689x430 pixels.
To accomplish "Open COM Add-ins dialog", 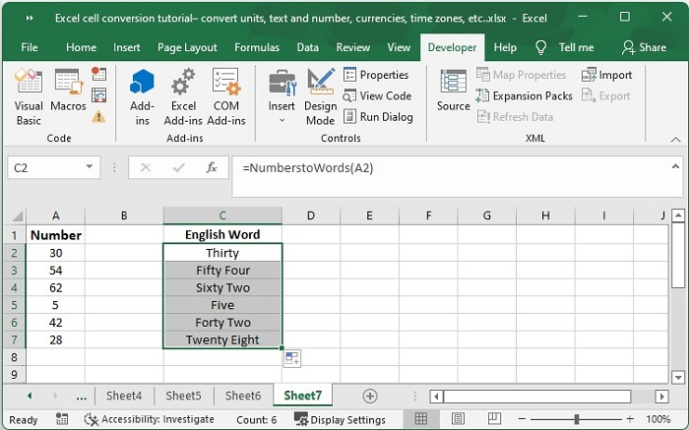I will point(225,96).
